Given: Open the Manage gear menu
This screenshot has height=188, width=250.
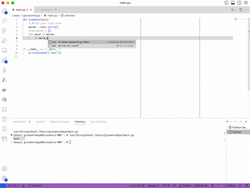Looking at the screenshot, I should pos(5,179).
